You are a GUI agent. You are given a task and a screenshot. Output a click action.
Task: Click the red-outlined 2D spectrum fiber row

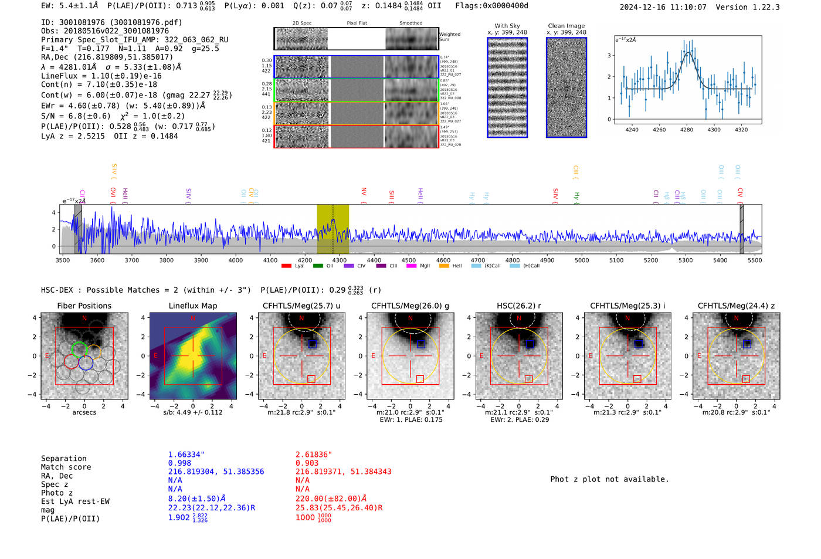point(356,136)
